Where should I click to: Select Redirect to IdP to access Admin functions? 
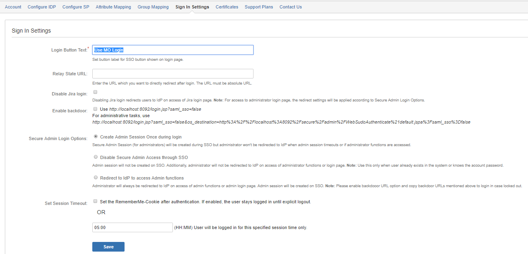[96, 178]
